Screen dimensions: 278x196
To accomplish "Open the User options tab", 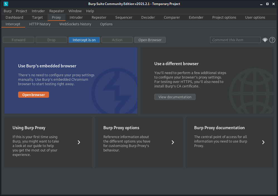I will pos(255,17).
